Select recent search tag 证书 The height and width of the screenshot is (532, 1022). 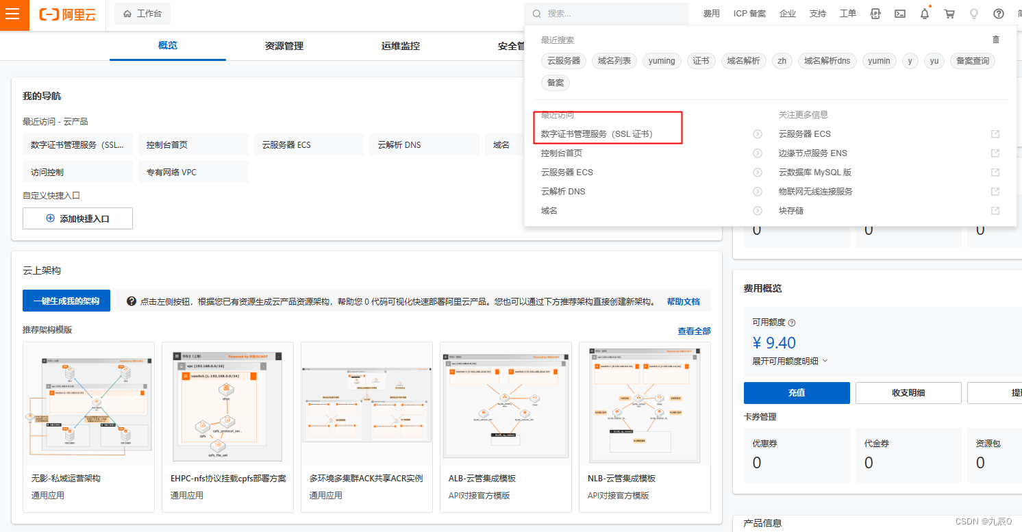(x=701, y=61)
